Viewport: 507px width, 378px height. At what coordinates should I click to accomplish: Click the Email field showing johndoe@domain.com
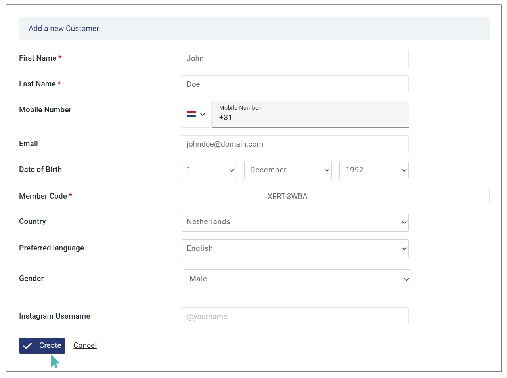tap(295, 144)
